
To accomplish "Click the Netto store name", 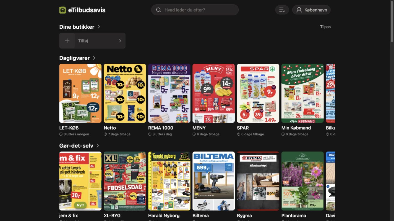I will 110,128.
